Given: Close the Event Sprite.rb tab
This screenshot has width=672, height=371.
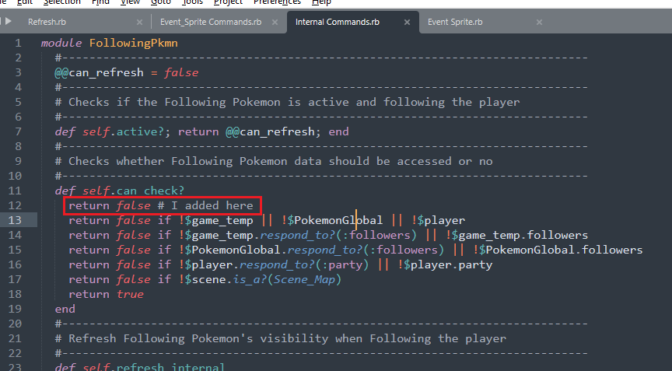Looking at the screenshot, I should point(539,22).
